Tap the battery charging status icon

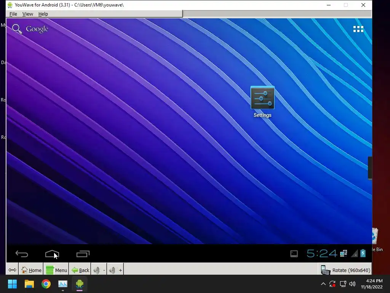pos(363,253)
